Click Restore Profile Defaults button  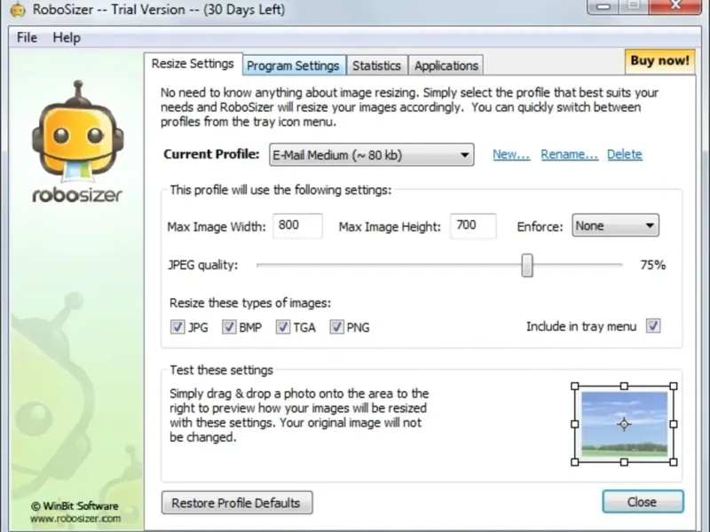click(237, 503)
